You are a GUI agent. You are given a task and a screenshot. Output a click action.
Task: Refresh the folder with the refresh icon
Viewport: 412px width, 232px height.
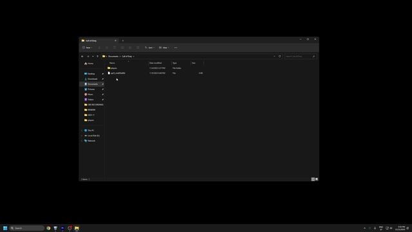coord(280,56)
